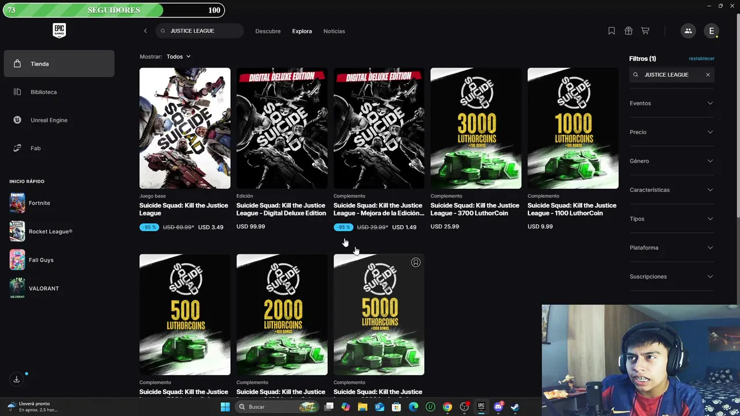
Task: Open the 3700 LuthorCoin title link
Action: click(x=475, y=209)
